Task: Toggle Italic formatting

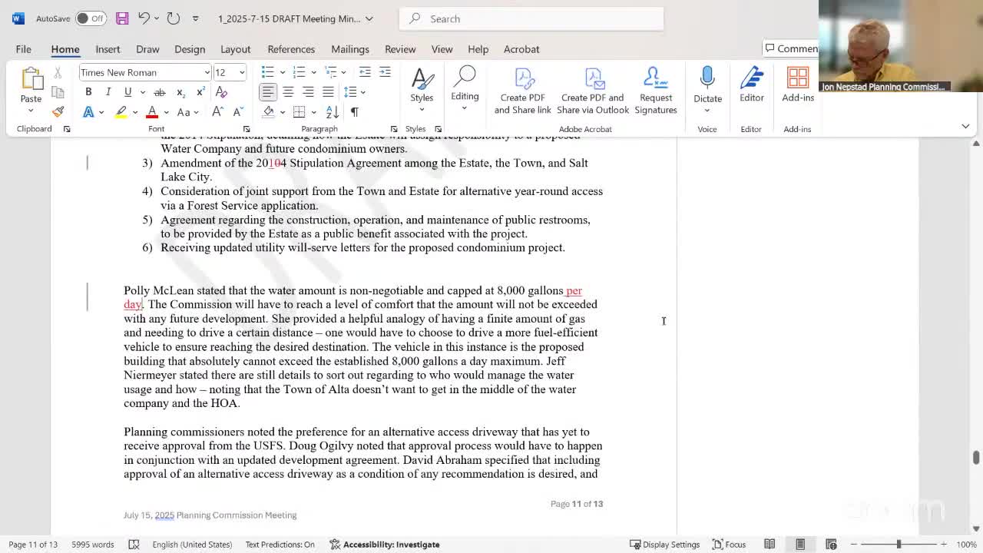Action: (108, 92)
